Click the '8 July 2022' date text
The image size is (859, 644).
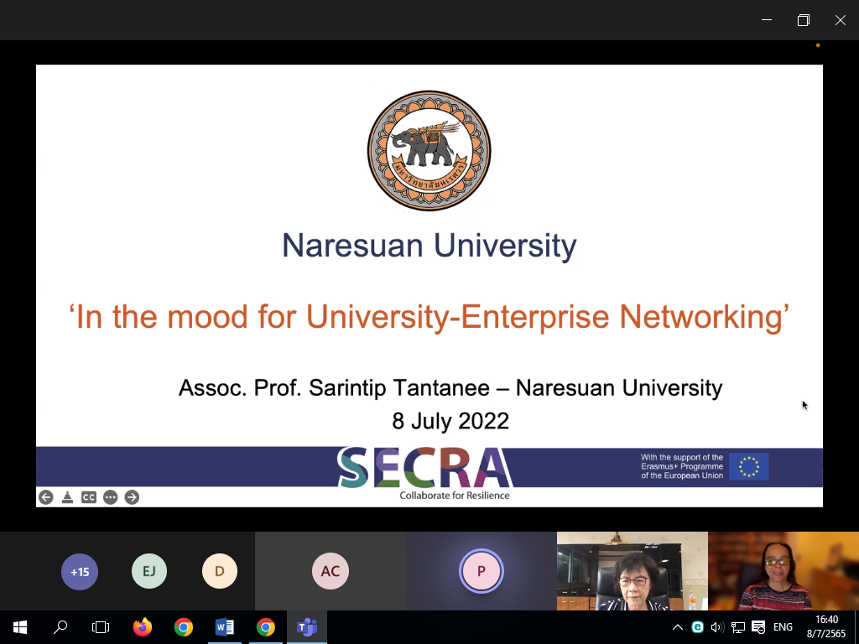pos(450,421)
